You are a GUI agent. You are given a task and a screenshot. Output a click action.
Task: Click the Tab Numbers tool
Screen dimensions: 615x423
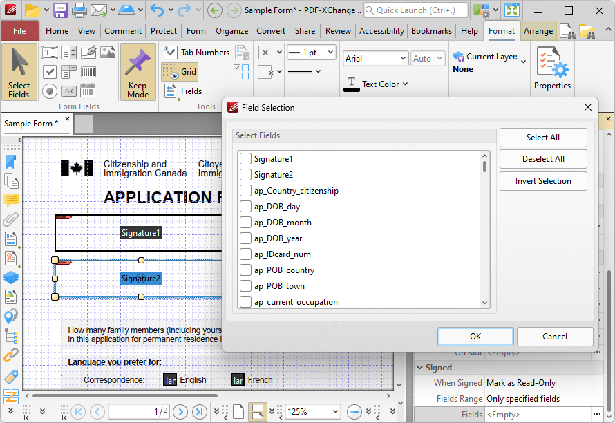click(x=197, y=53)
